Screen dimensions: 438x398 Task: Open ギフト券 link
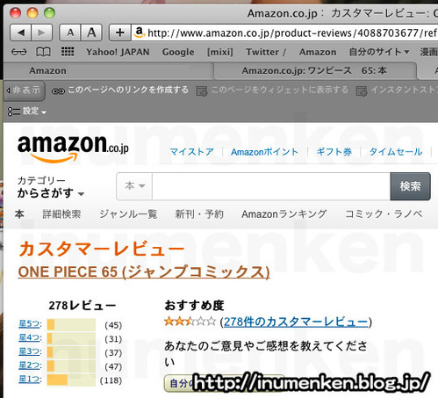(334, 152)
